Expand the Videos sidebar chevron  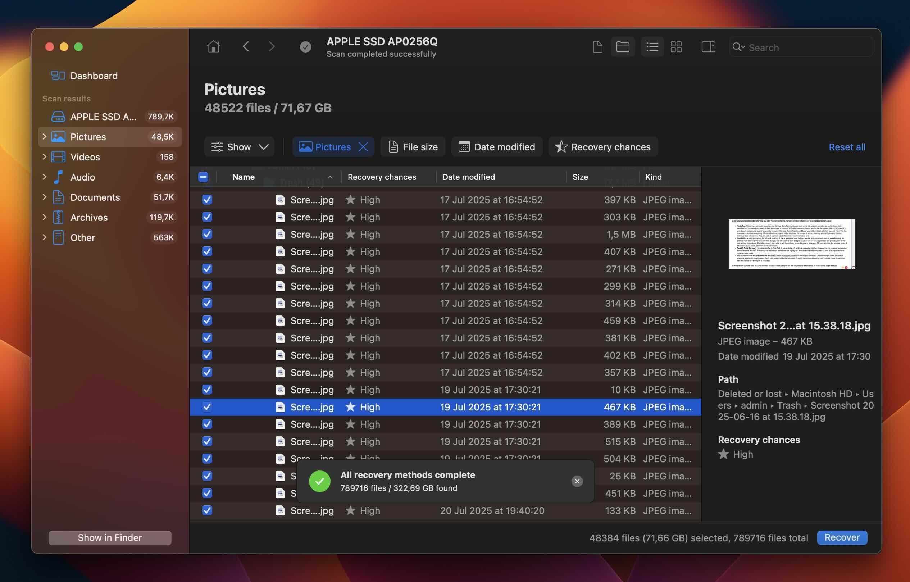click(45, 157)
